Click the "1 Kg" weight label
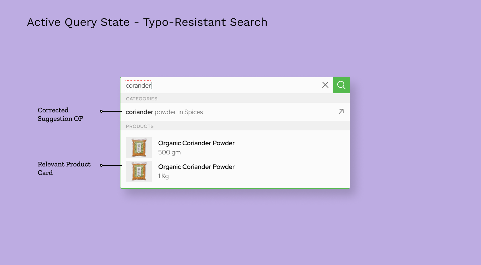 click(164, 176)
